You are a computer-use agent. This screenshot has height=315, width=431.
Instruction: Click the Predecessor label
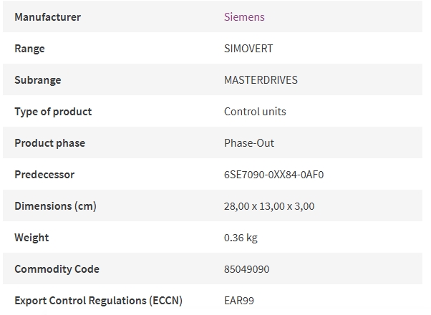click(x=44, y=175)
